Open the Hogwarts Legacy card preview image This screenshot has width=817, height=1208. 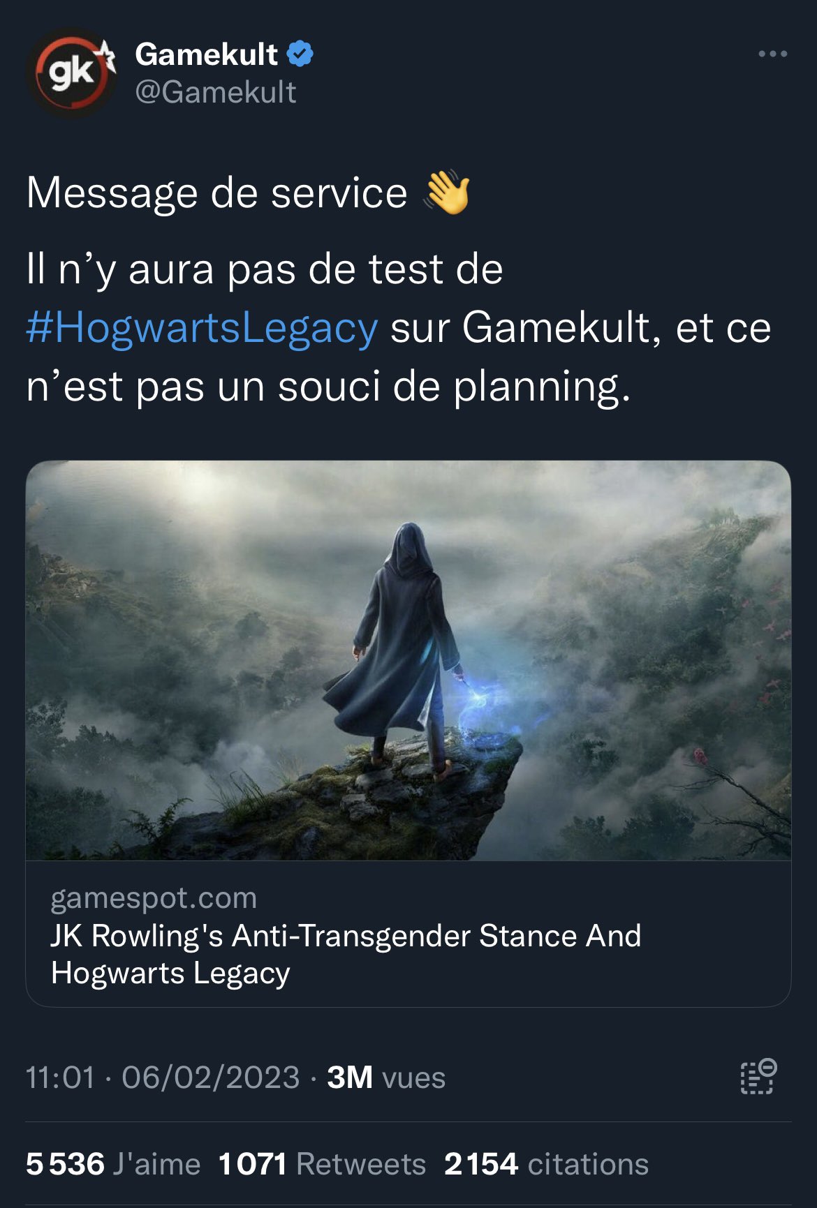pos(408,660)
